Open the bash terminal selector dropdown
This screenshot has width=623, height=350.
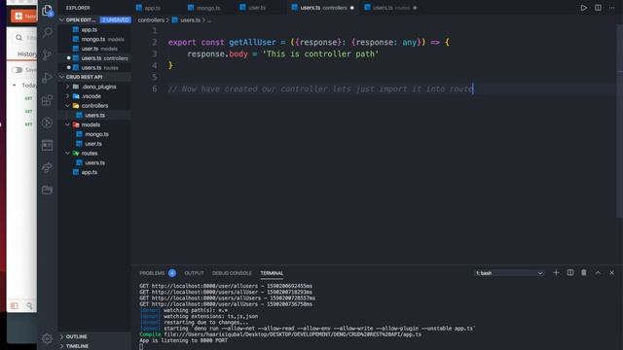tap(509, 273)
